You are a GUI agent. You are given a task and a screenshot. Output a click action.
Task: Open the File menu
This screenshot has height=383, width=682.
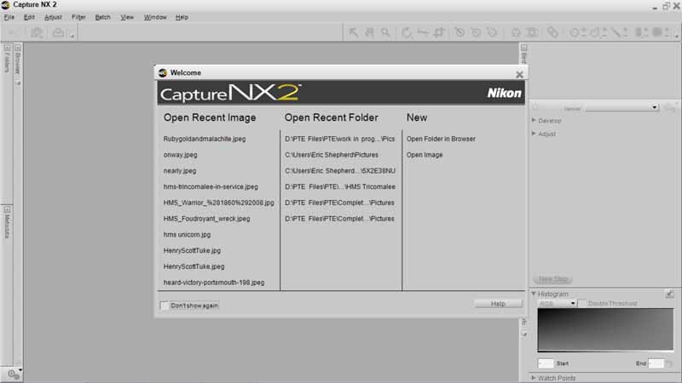click(x=9, y=17)
